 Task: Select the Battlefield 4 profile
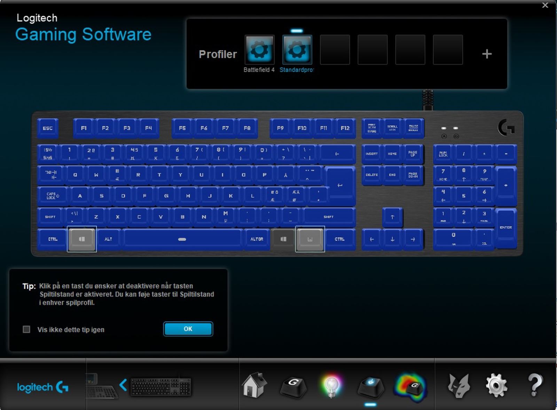pyautogui.click(x=259, y=49)
